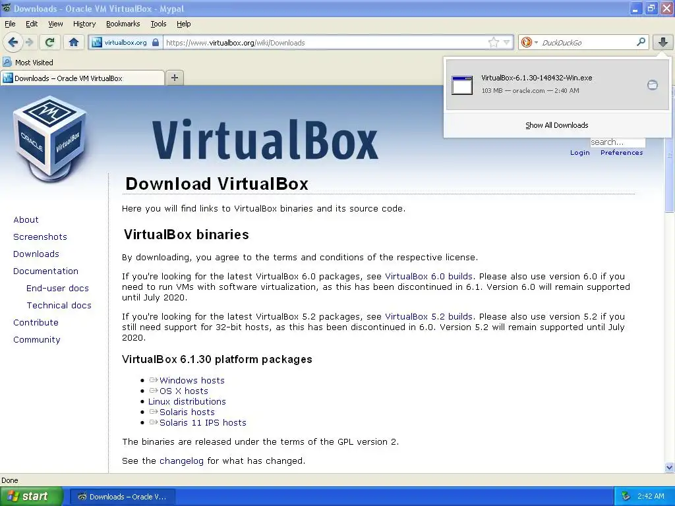Click the magnifier search button in search bar
Screen dimensions: 675x506
(641, 42)
